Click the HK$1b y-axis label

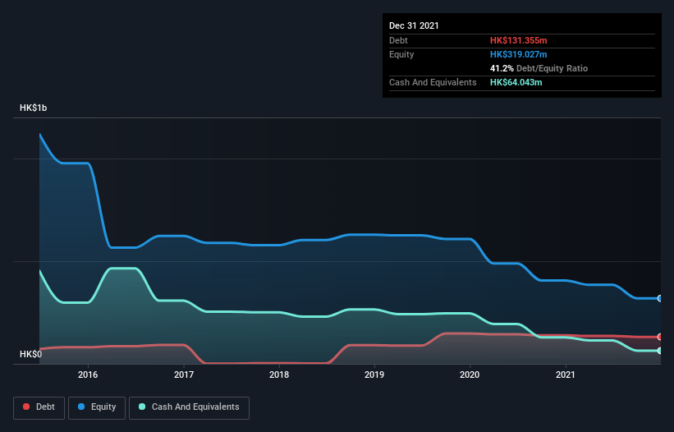click(x=33, y=108)
